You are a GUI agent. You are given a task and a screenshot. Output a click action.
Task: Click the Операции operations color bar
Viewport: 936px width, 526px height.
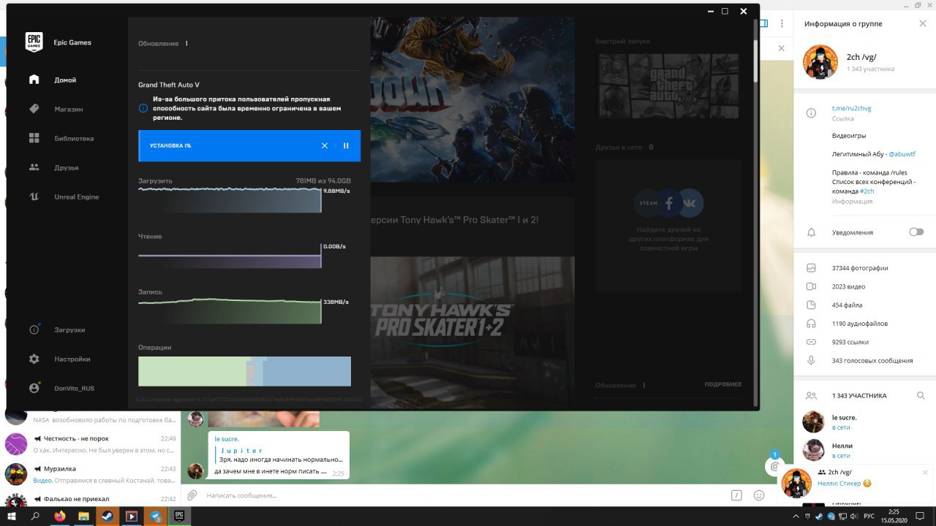[244, 371]
